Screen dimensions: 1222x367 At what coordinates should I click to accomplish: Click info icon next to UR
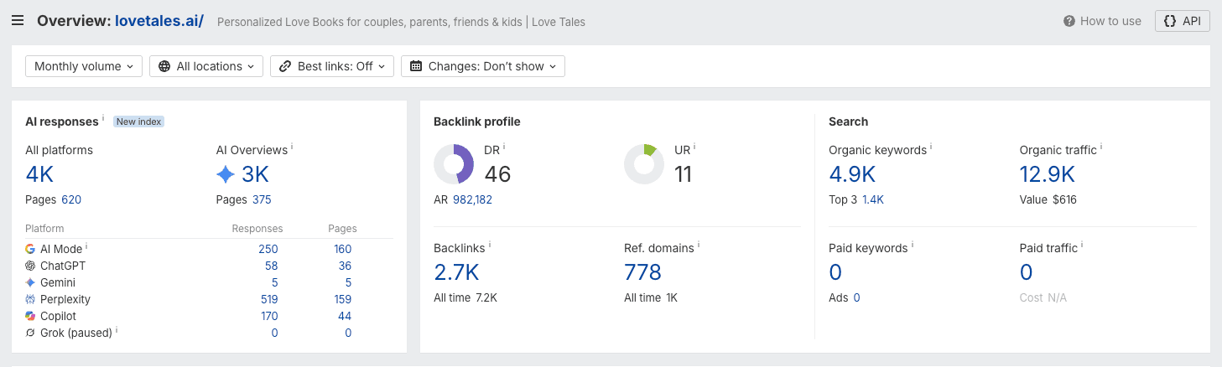pyautogui.click(x=694, y=147)
